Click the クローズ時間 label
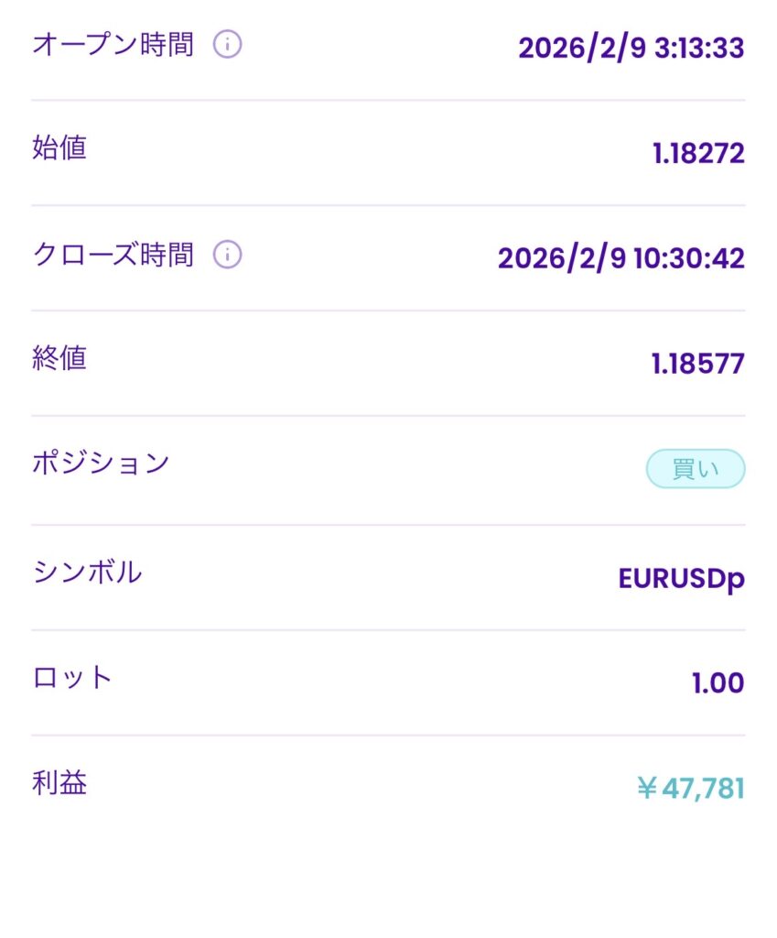777x938 pixels. tap(113, 256)
